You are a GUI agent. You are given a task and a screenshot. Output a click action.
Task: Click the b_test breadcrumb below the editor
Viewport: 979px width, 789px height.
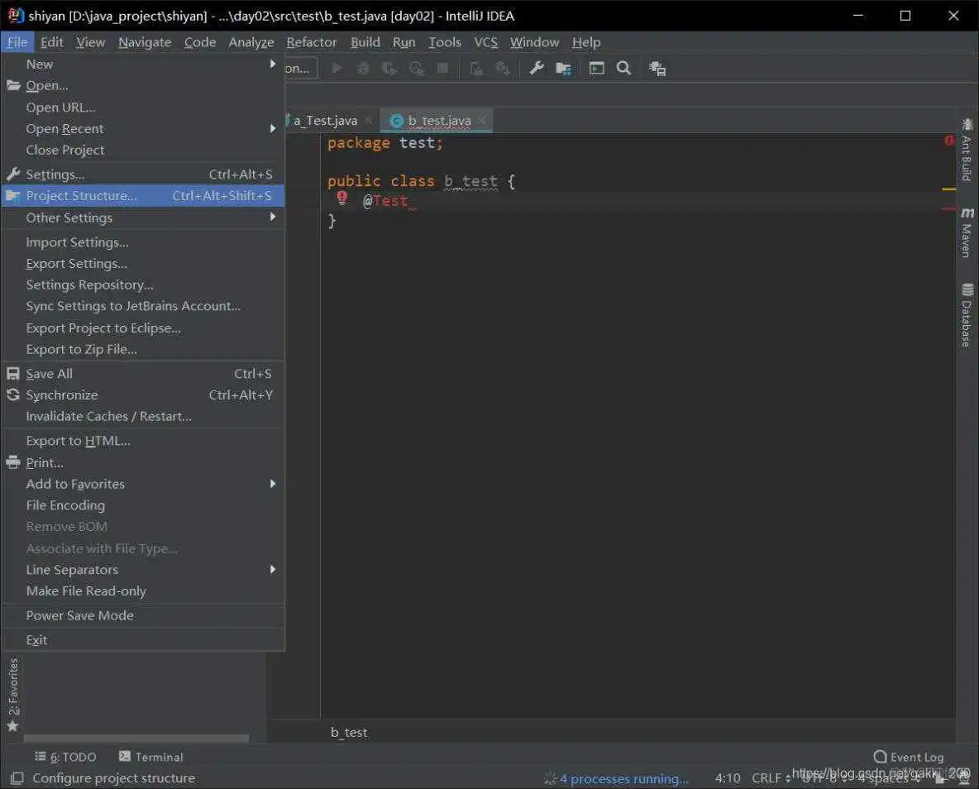tap(348, 732)
